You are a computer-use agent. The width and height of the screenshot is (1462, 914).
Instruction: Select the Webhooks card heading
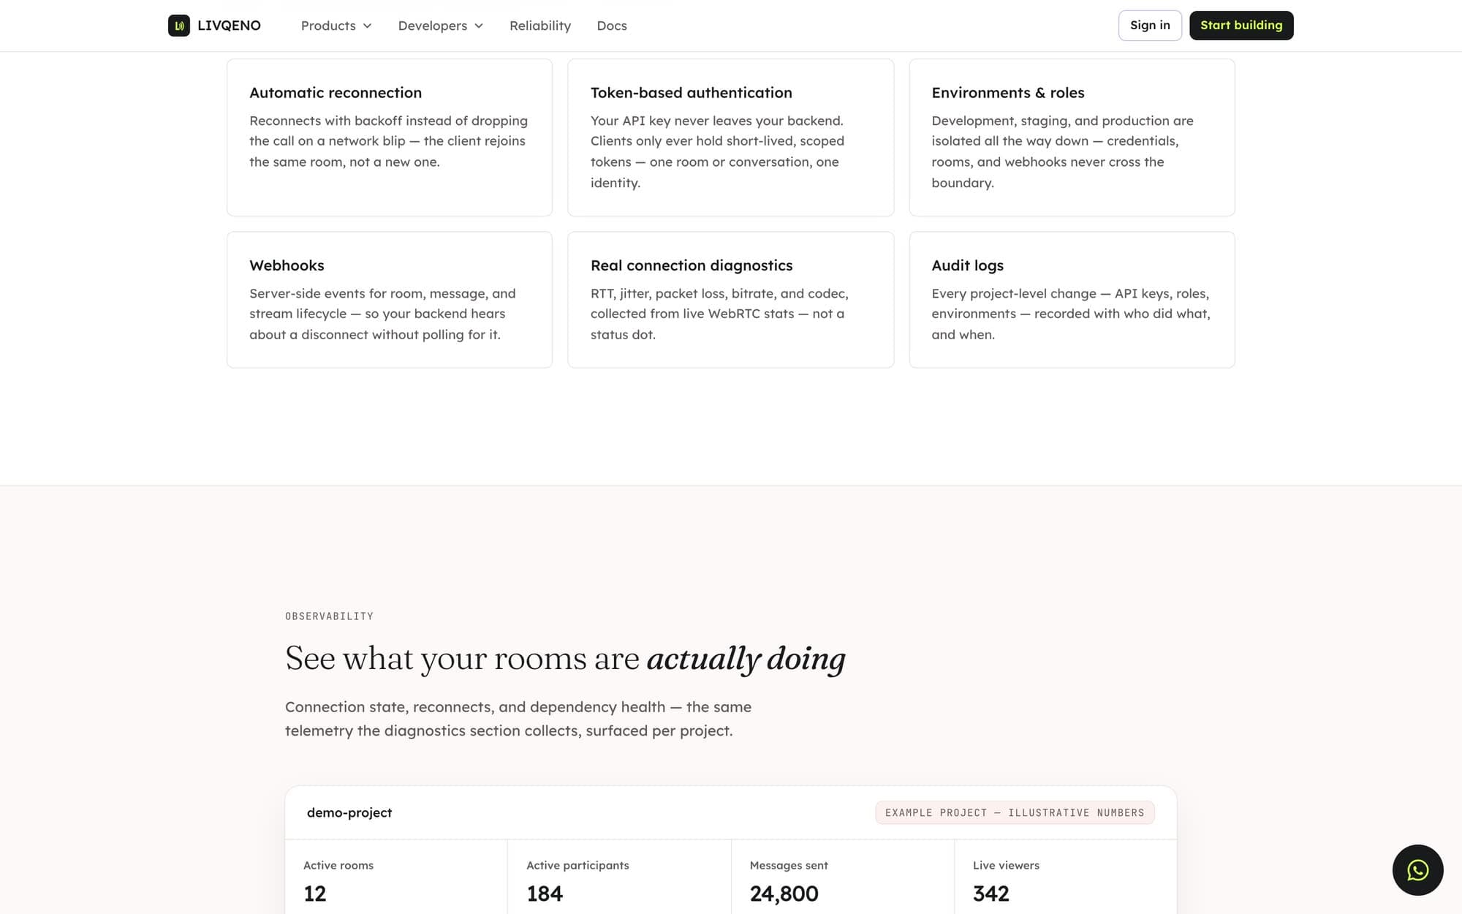287,265
